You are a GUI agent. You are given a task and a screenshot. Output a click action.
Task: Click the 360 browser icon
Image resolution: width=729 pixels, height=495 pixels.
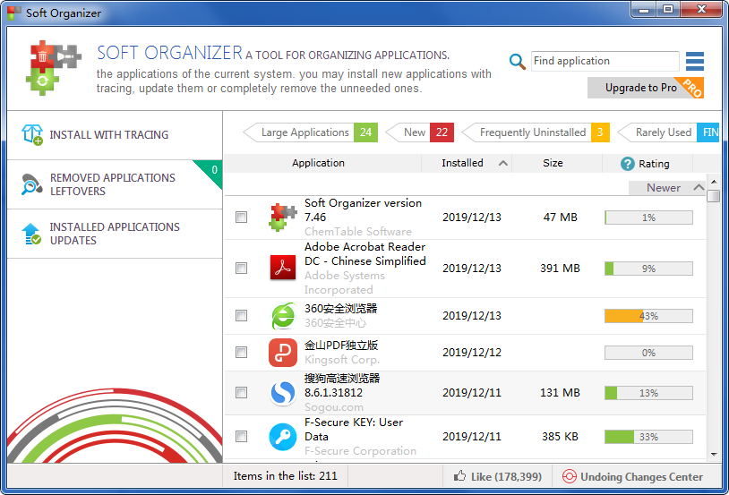pyautogui.click(x=283, y=316)
